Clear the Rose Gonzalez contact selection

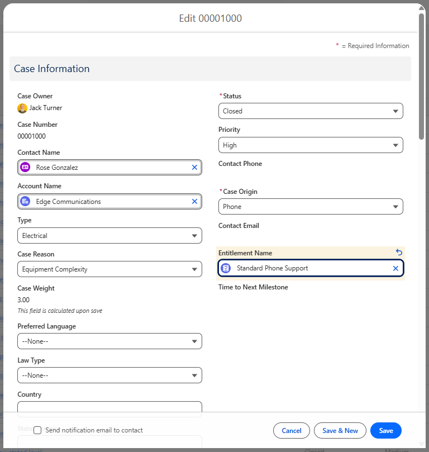(x=194, y=167)
